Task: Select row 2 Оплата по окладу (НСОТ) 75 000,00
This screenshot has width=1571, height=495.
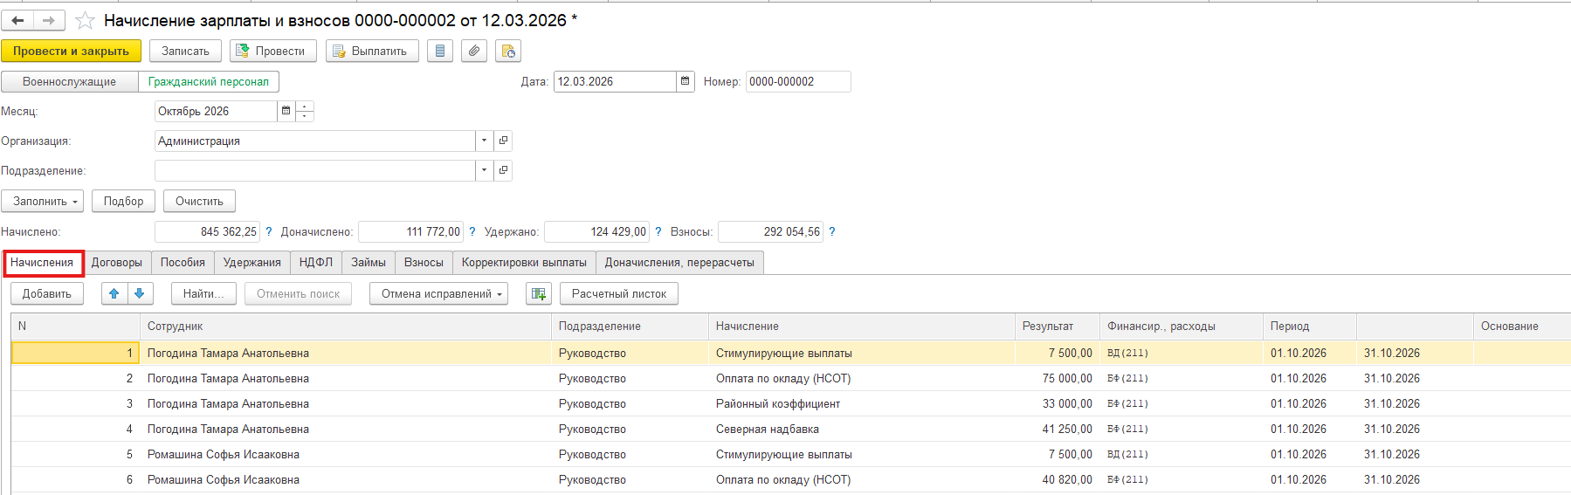Action: click(x=790, y=379)
